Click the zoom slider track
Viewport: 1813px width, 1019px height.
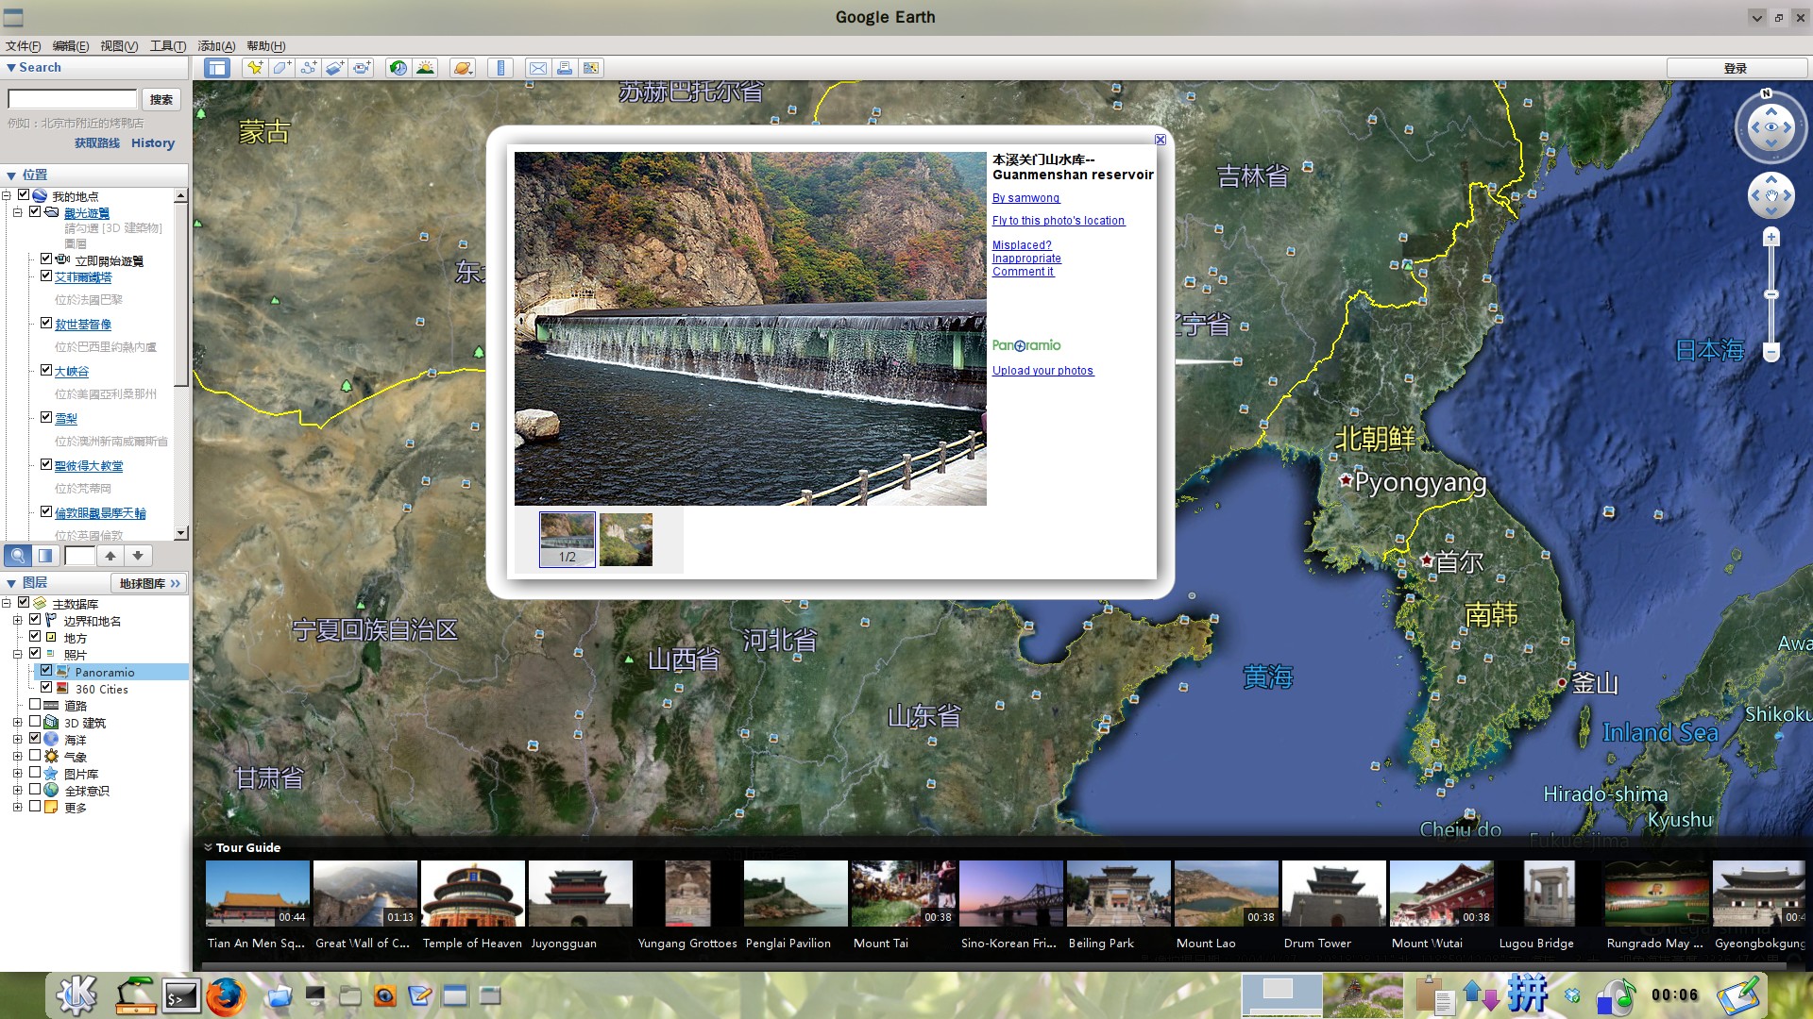click(x=1771, y=294)
